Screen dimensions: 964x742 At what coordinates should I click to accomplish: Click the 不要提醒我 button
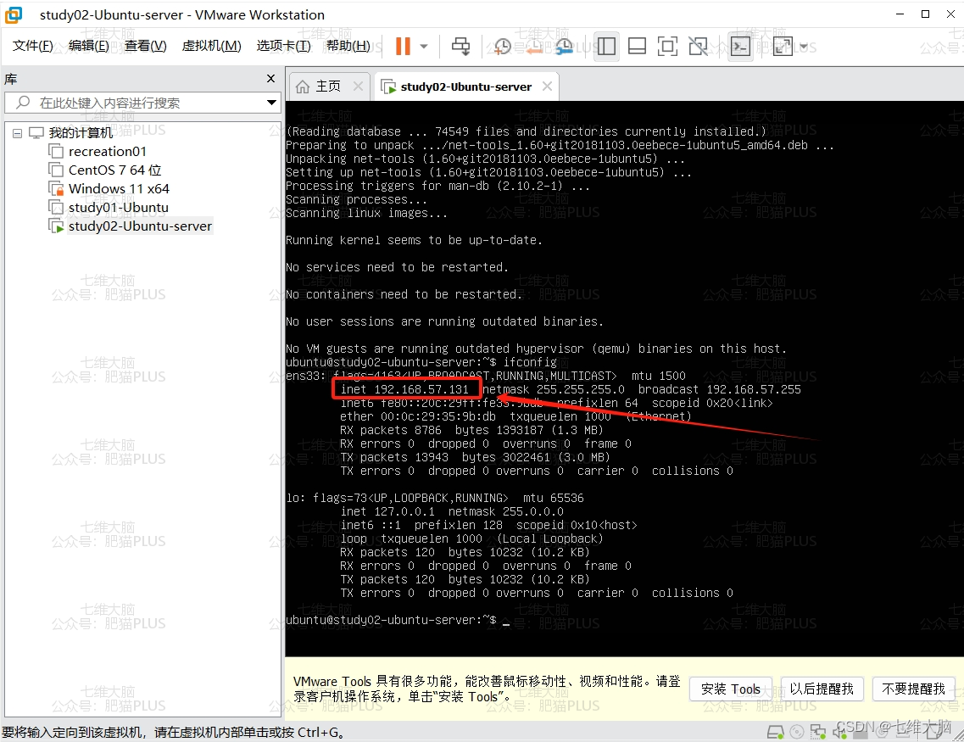(x=914, y=689)
